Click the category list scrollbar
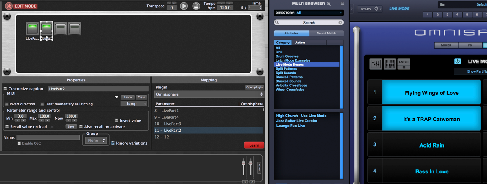This screenshot has width=487, height=184. pos(342,77)
